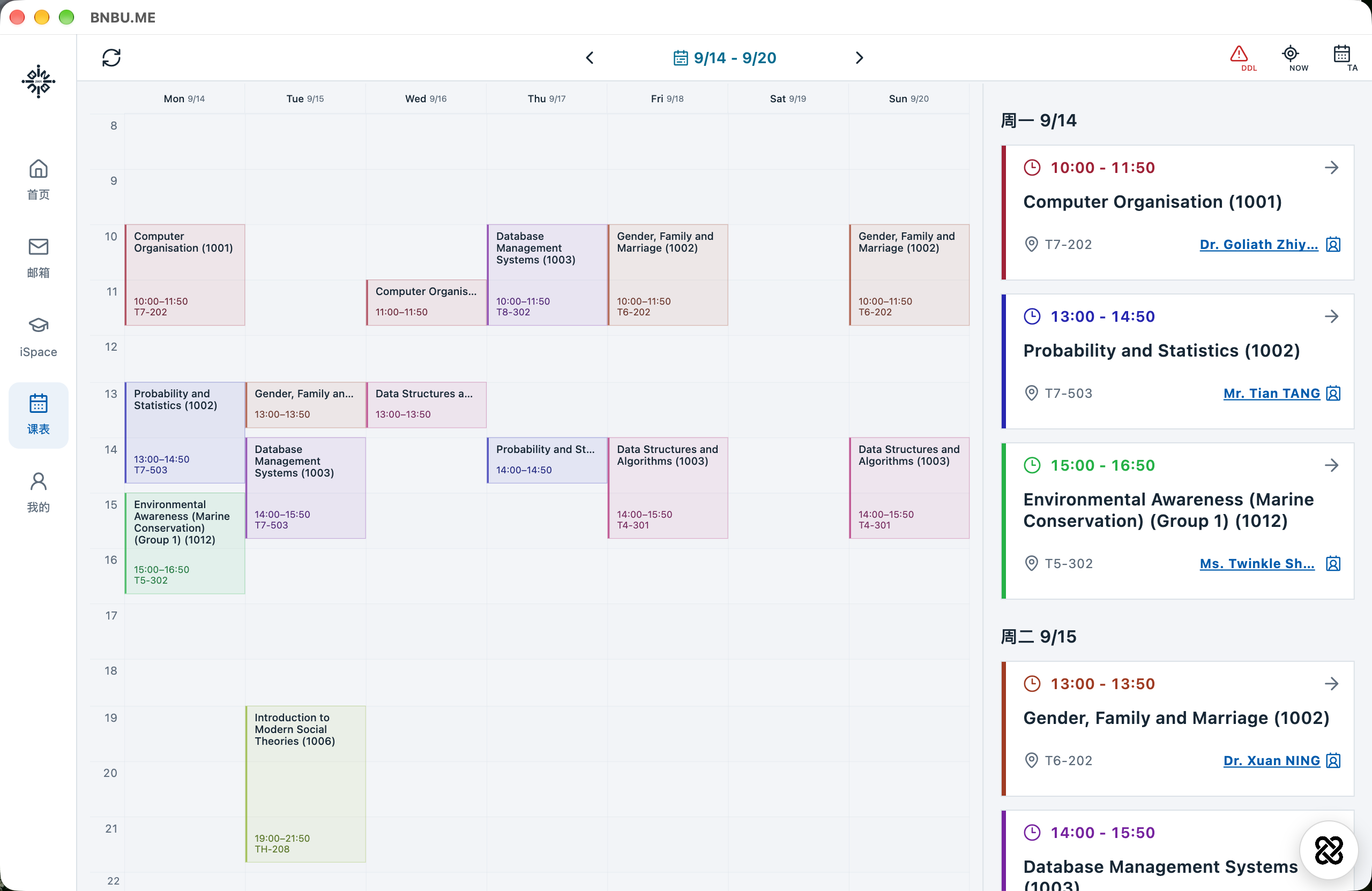Open arrow on Probability and Statistics card
This screenshot has height=891, width=1372.
[x=1331, y=316]
